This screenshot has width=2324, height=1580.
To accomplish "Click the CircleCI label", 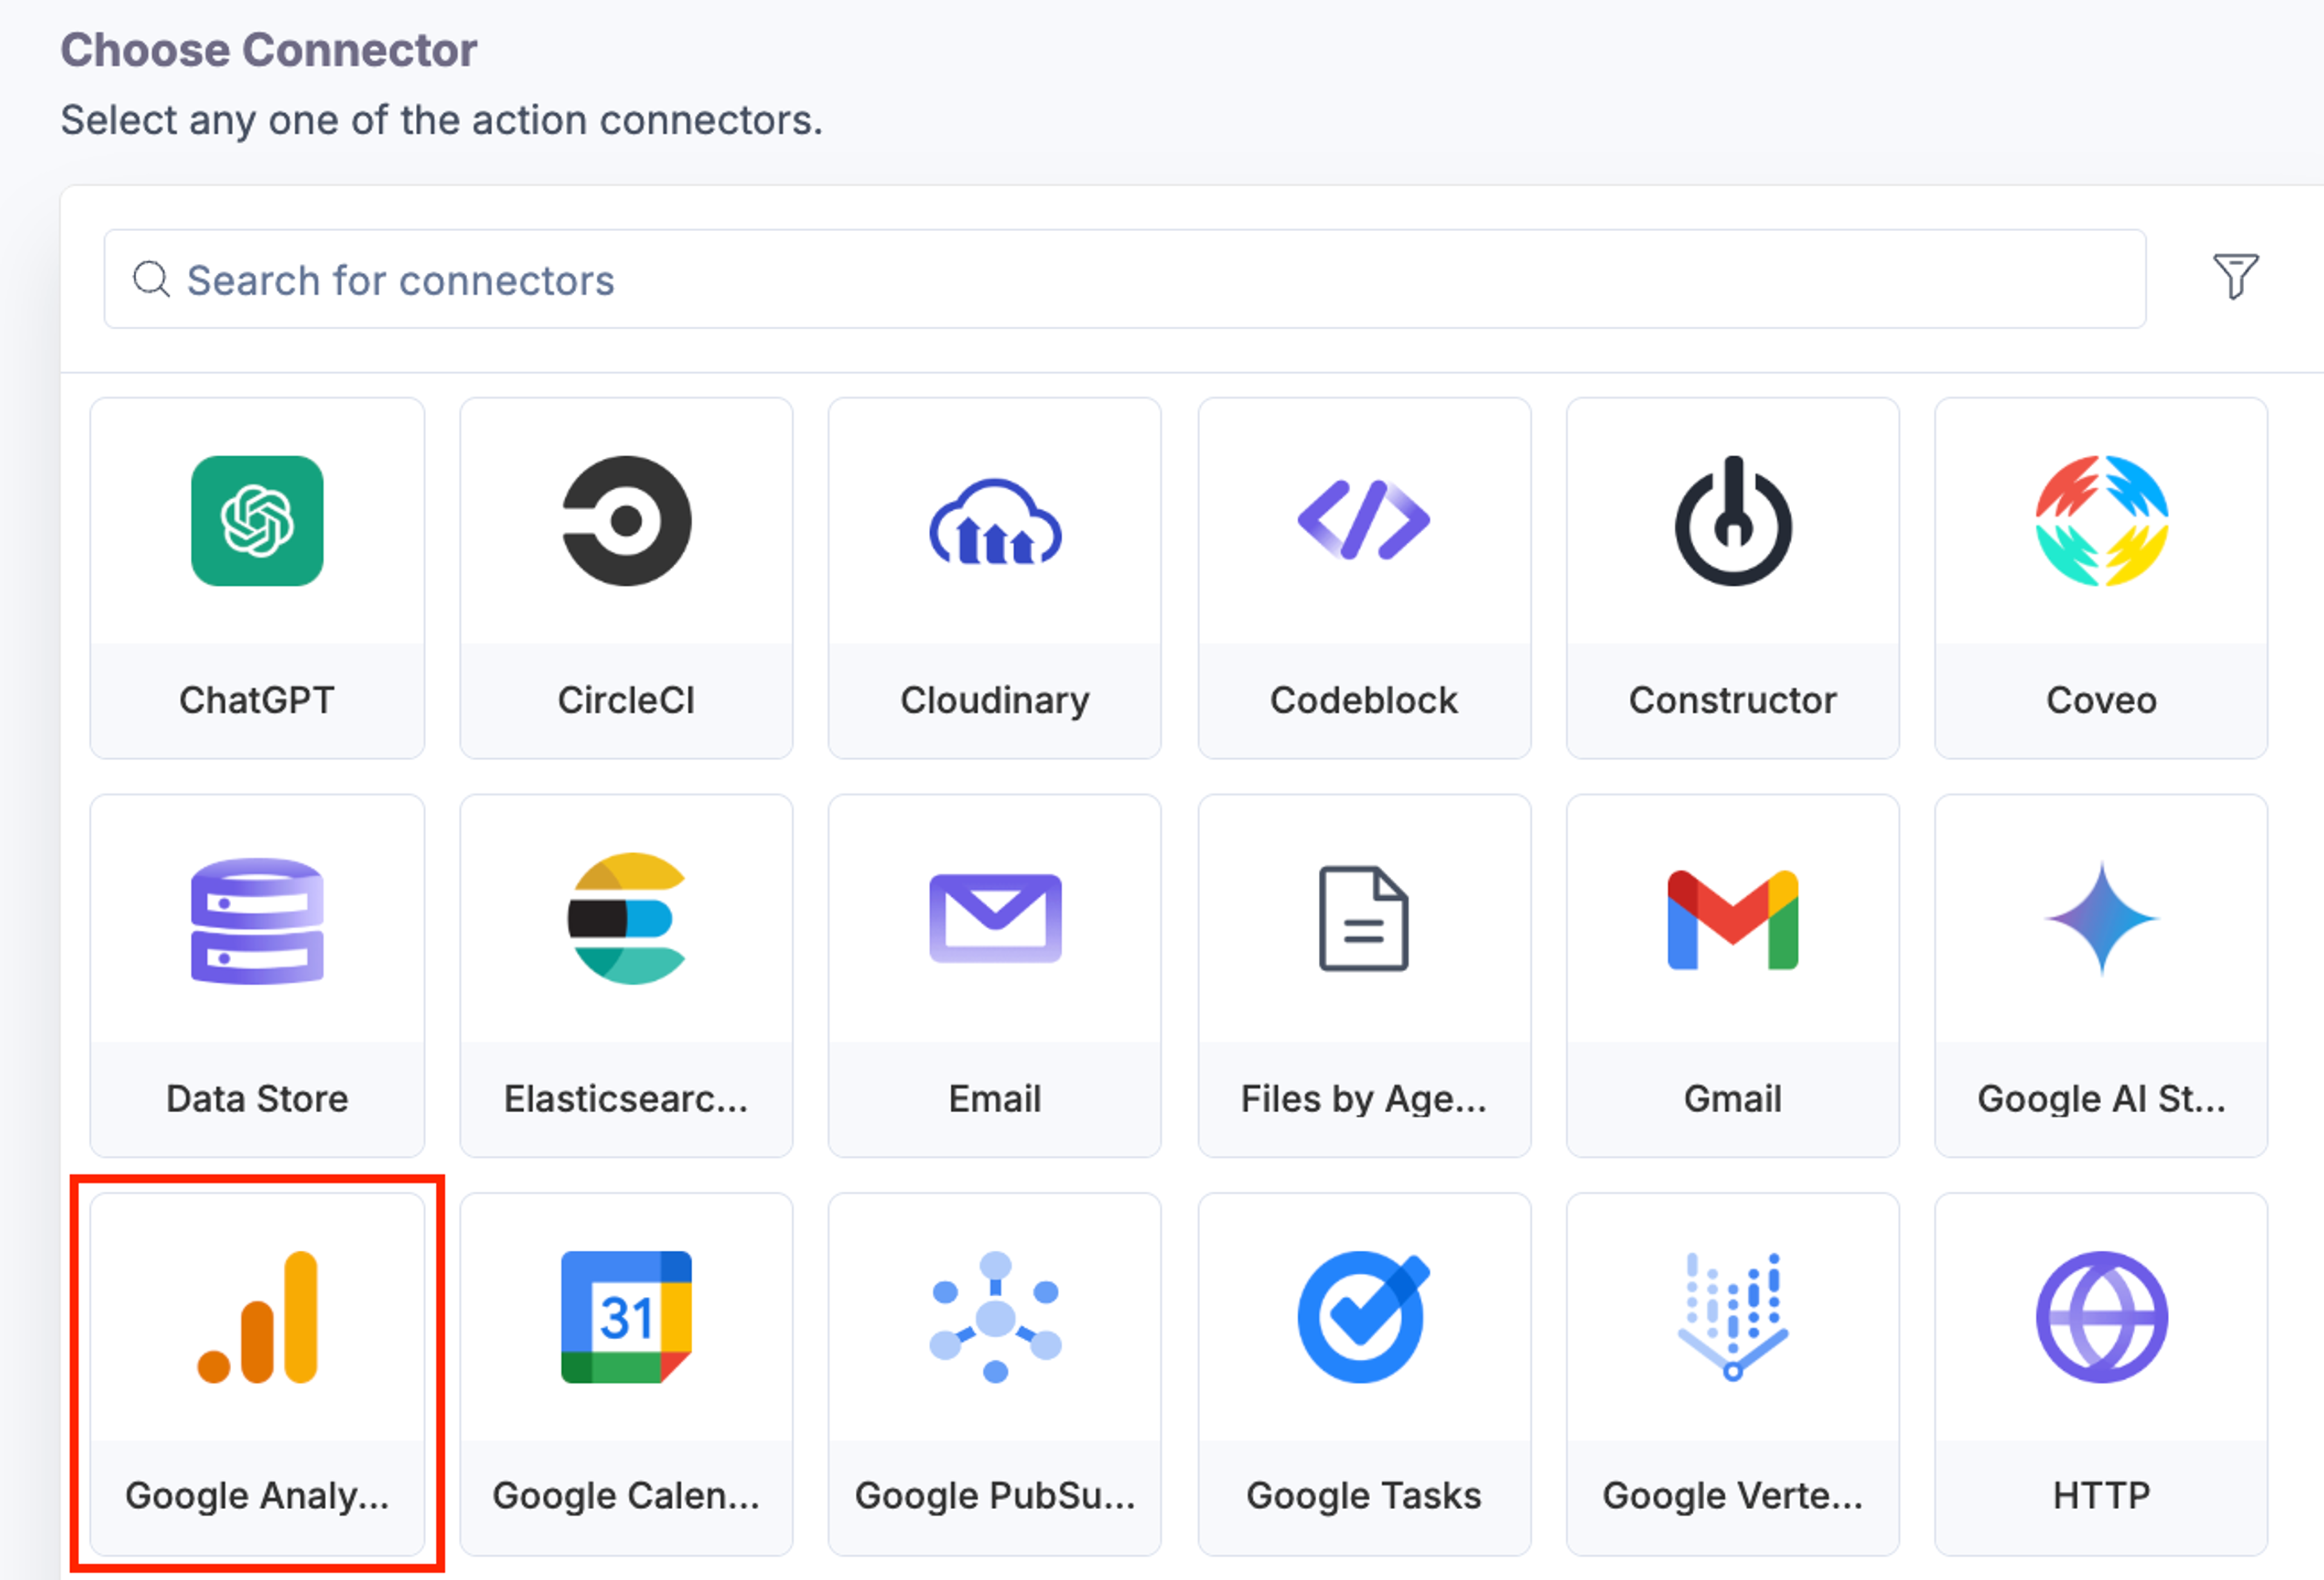I will pyautogui.click(x=626, y=700).
